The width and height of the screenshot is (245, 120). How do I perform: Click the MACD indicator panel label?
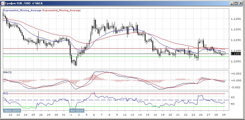pyautogui.click(x=7, y=72)
